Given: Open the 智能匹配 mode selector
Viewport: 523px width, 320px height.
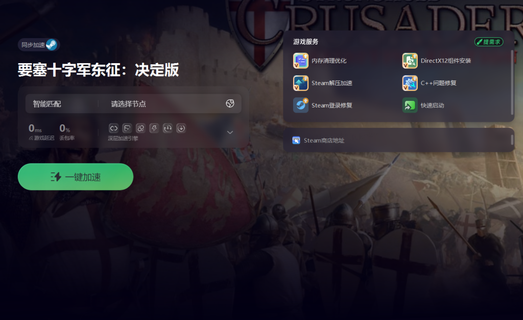Looking at the screenshot, I should click(x=62, y=104).
